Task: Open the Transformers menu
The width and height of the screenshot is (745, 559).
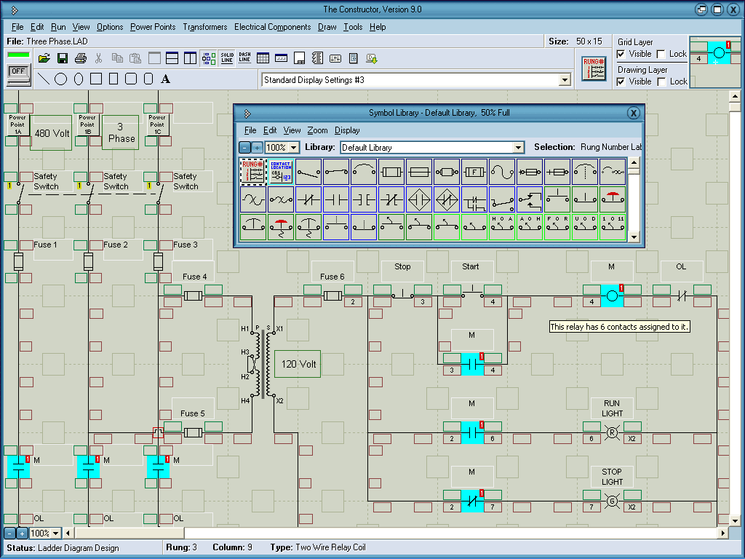Action: coord(204,27)
